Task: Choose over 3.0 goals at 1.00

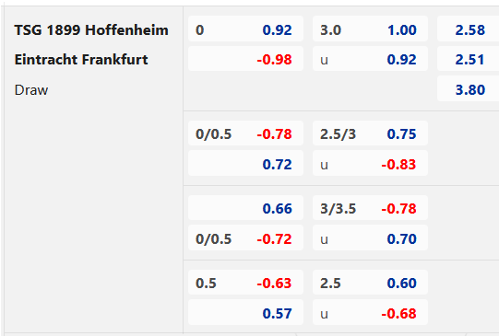Action: coord(370,29)
